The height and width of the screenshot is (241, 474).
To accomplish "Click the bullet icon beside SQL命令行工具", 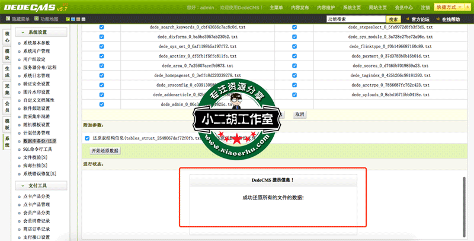I will (20, 150).
